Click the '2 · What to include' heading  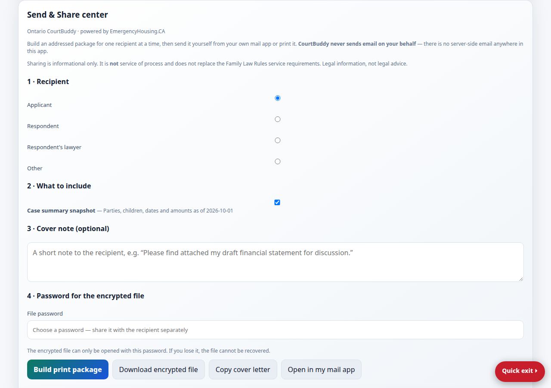coord(59,186)
